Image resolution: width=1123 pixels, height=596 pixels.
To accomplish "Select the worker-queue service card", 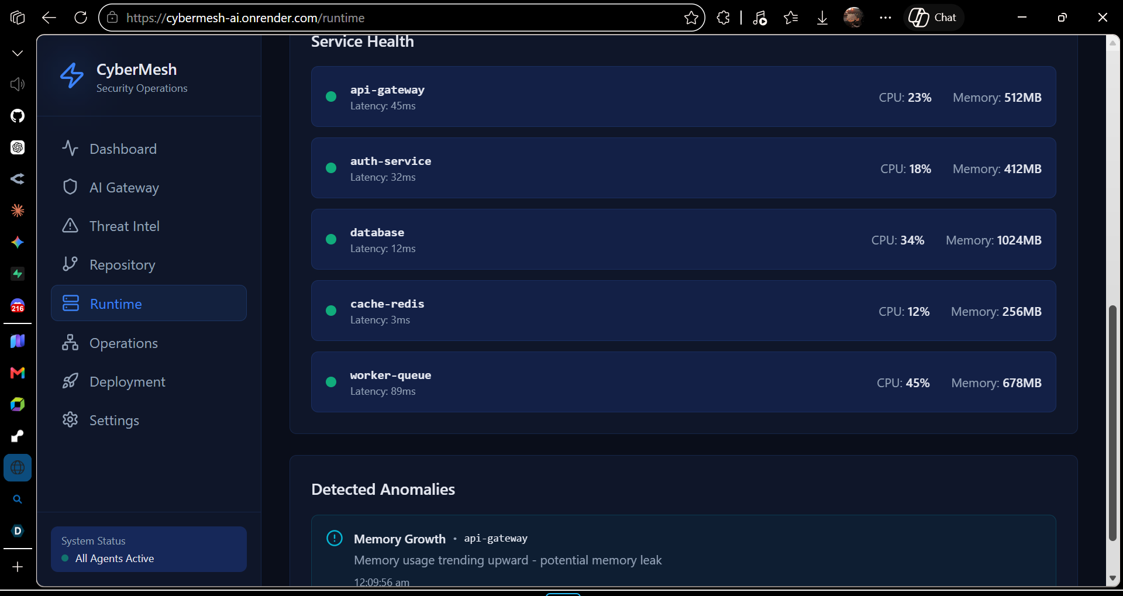I will point(683,382).
